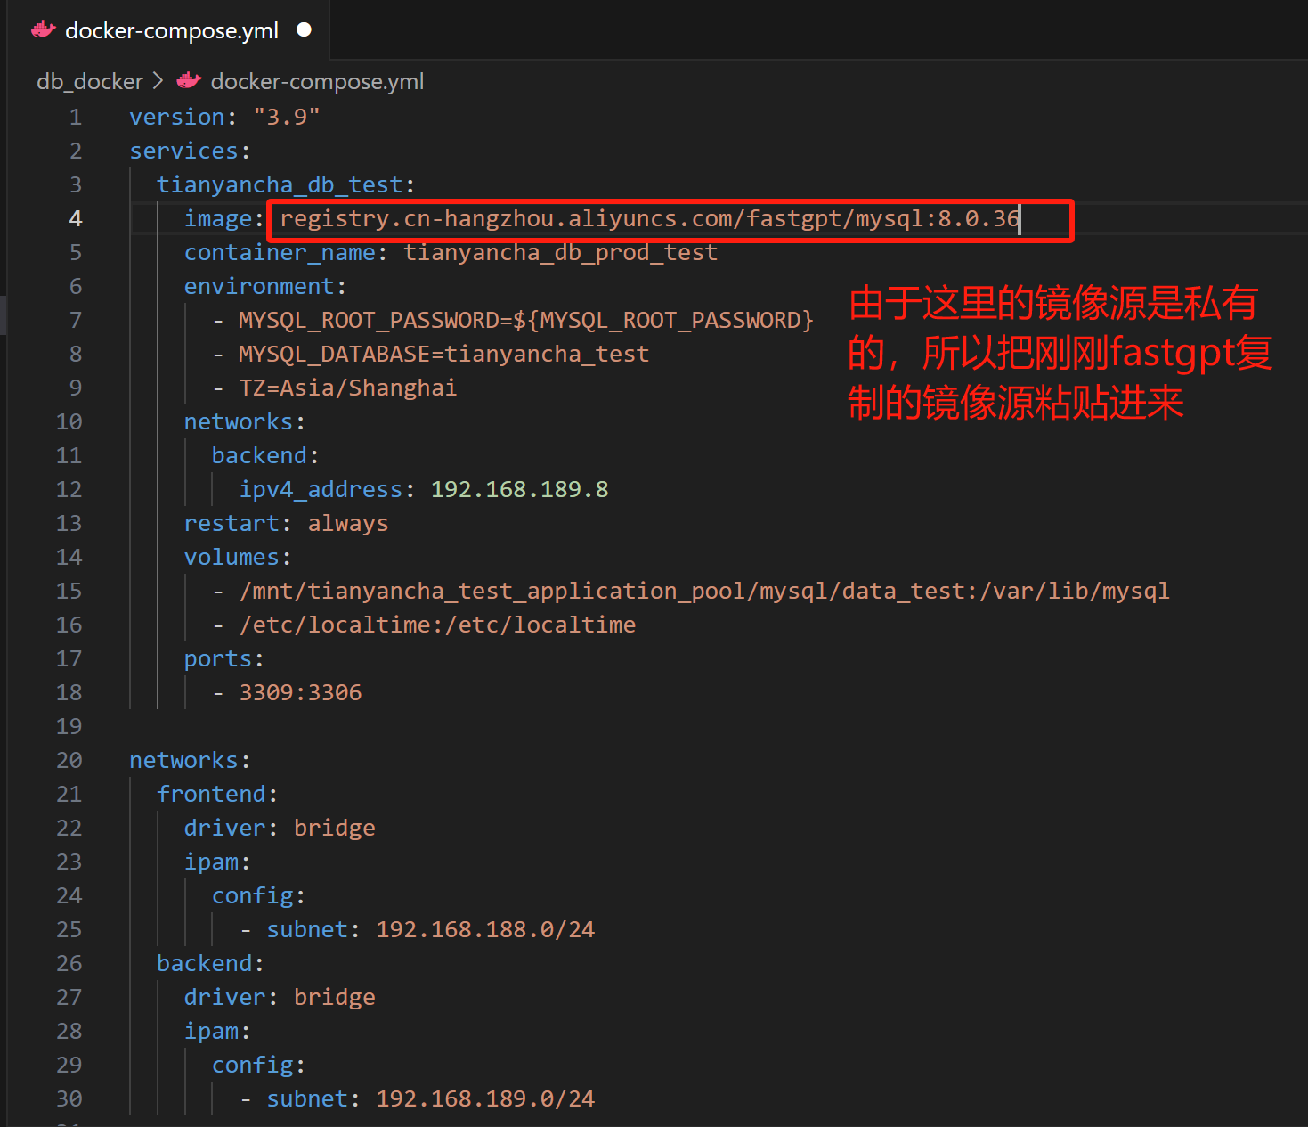Click the /etc/localtime volume mapping
The height and width of the screenshot is (1127, 1308).
coord(437,625)
